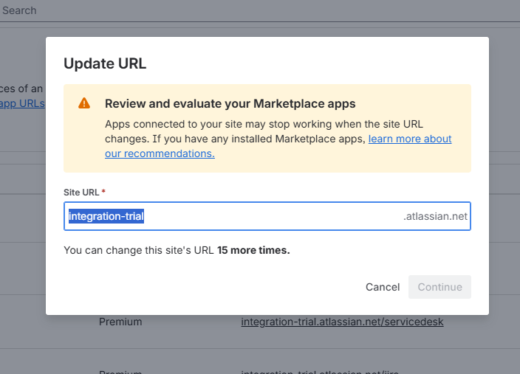The image size is (520, 374).
Task: Click the Search field in the background page
Action: [19, 10]
